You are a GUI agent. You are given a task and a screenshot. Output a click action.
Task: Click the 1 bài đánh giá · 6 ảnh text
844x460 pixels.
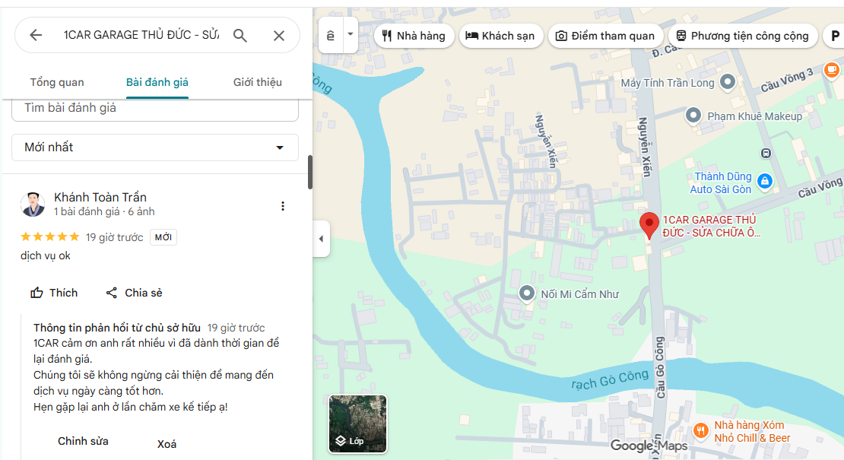104,211
